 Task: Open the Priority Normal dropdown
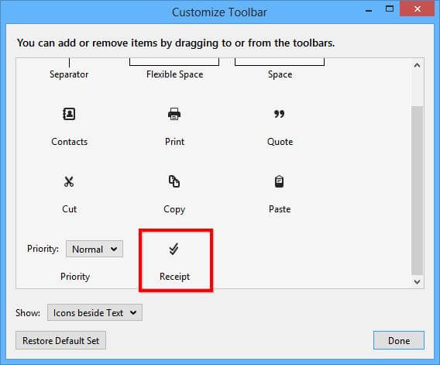(95, 249)
